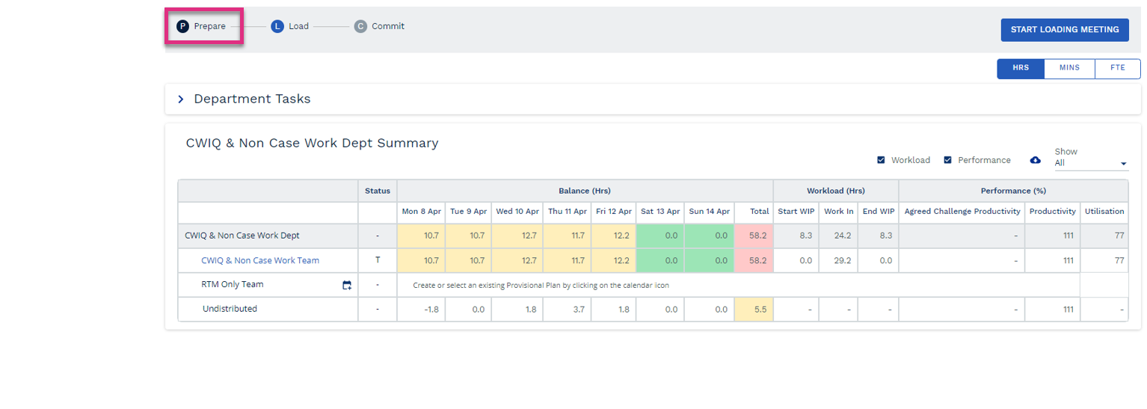
Task: Click Undistributed total cell 5.5
Action: [754, 309]
